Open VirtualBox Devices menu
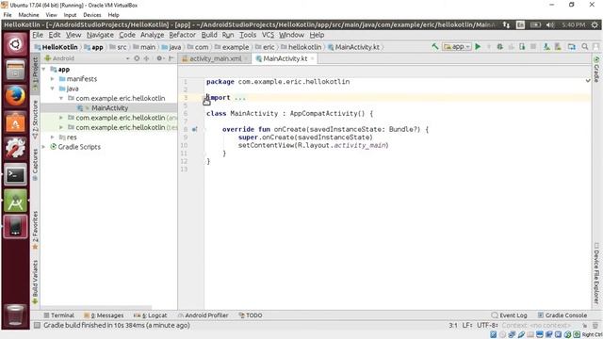Image resolution: width=603 pixels, height=339 pixels. (x=92, y=15)
